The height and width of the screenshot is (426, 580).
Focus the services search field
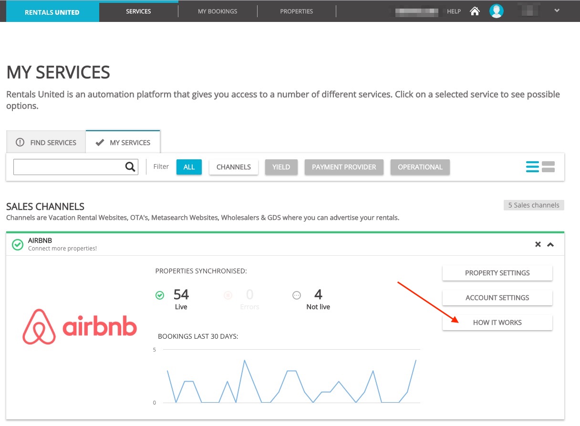click(x=76, y=167)
